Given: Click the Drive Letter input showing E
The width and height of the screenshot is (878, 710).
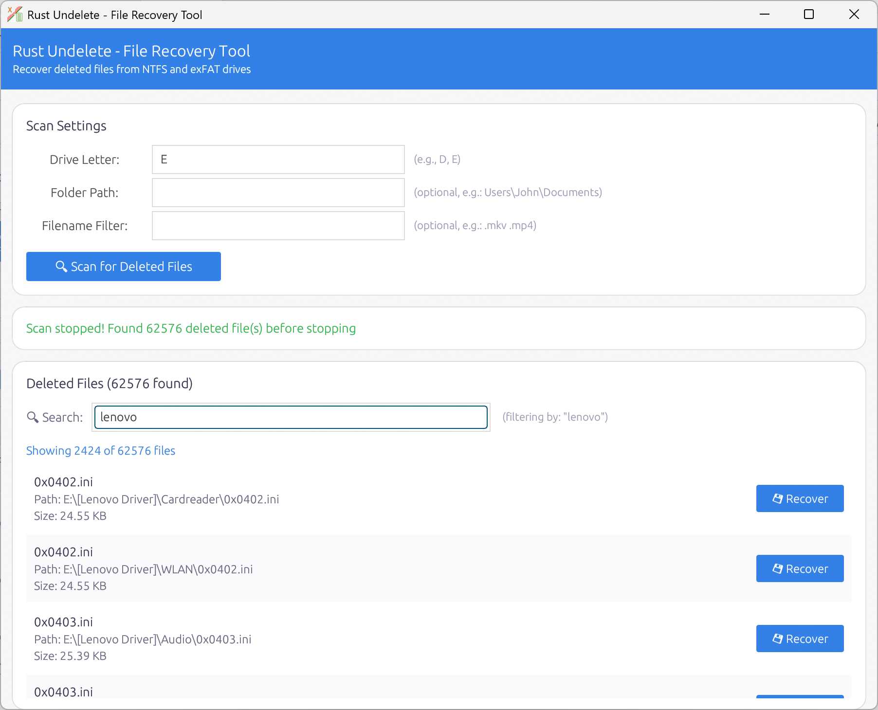Looking at the screenshot, I should (278, 159).
